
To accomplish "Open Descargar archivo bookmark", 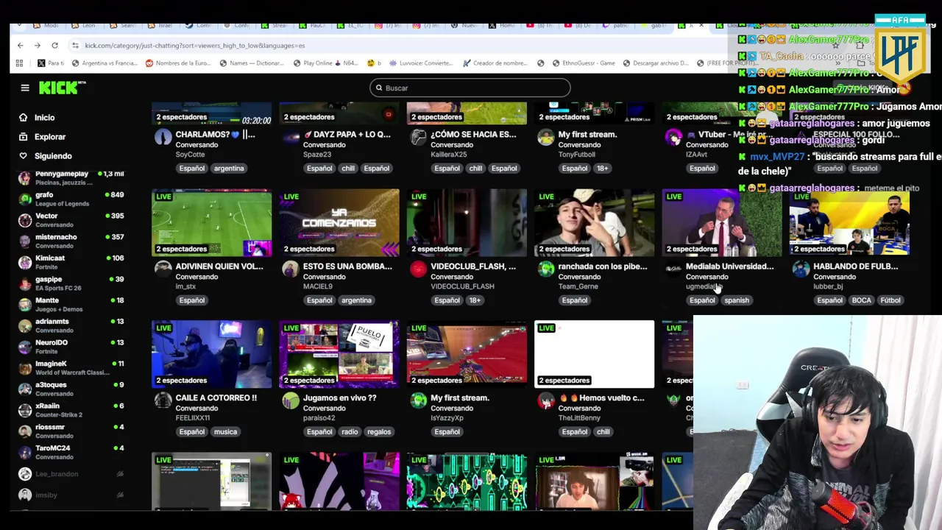I will point(655,63).
